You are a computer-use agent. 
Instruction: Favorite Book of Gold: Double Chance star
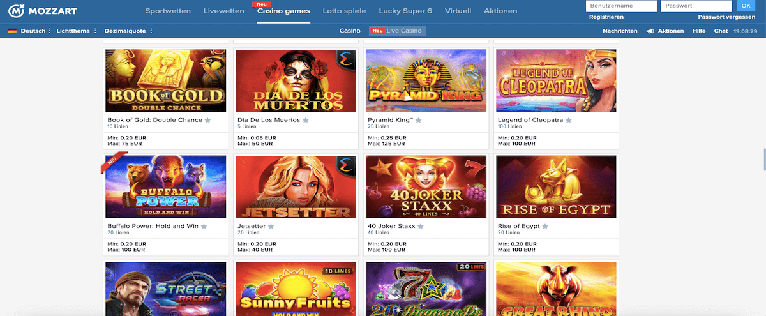[207, 120]
